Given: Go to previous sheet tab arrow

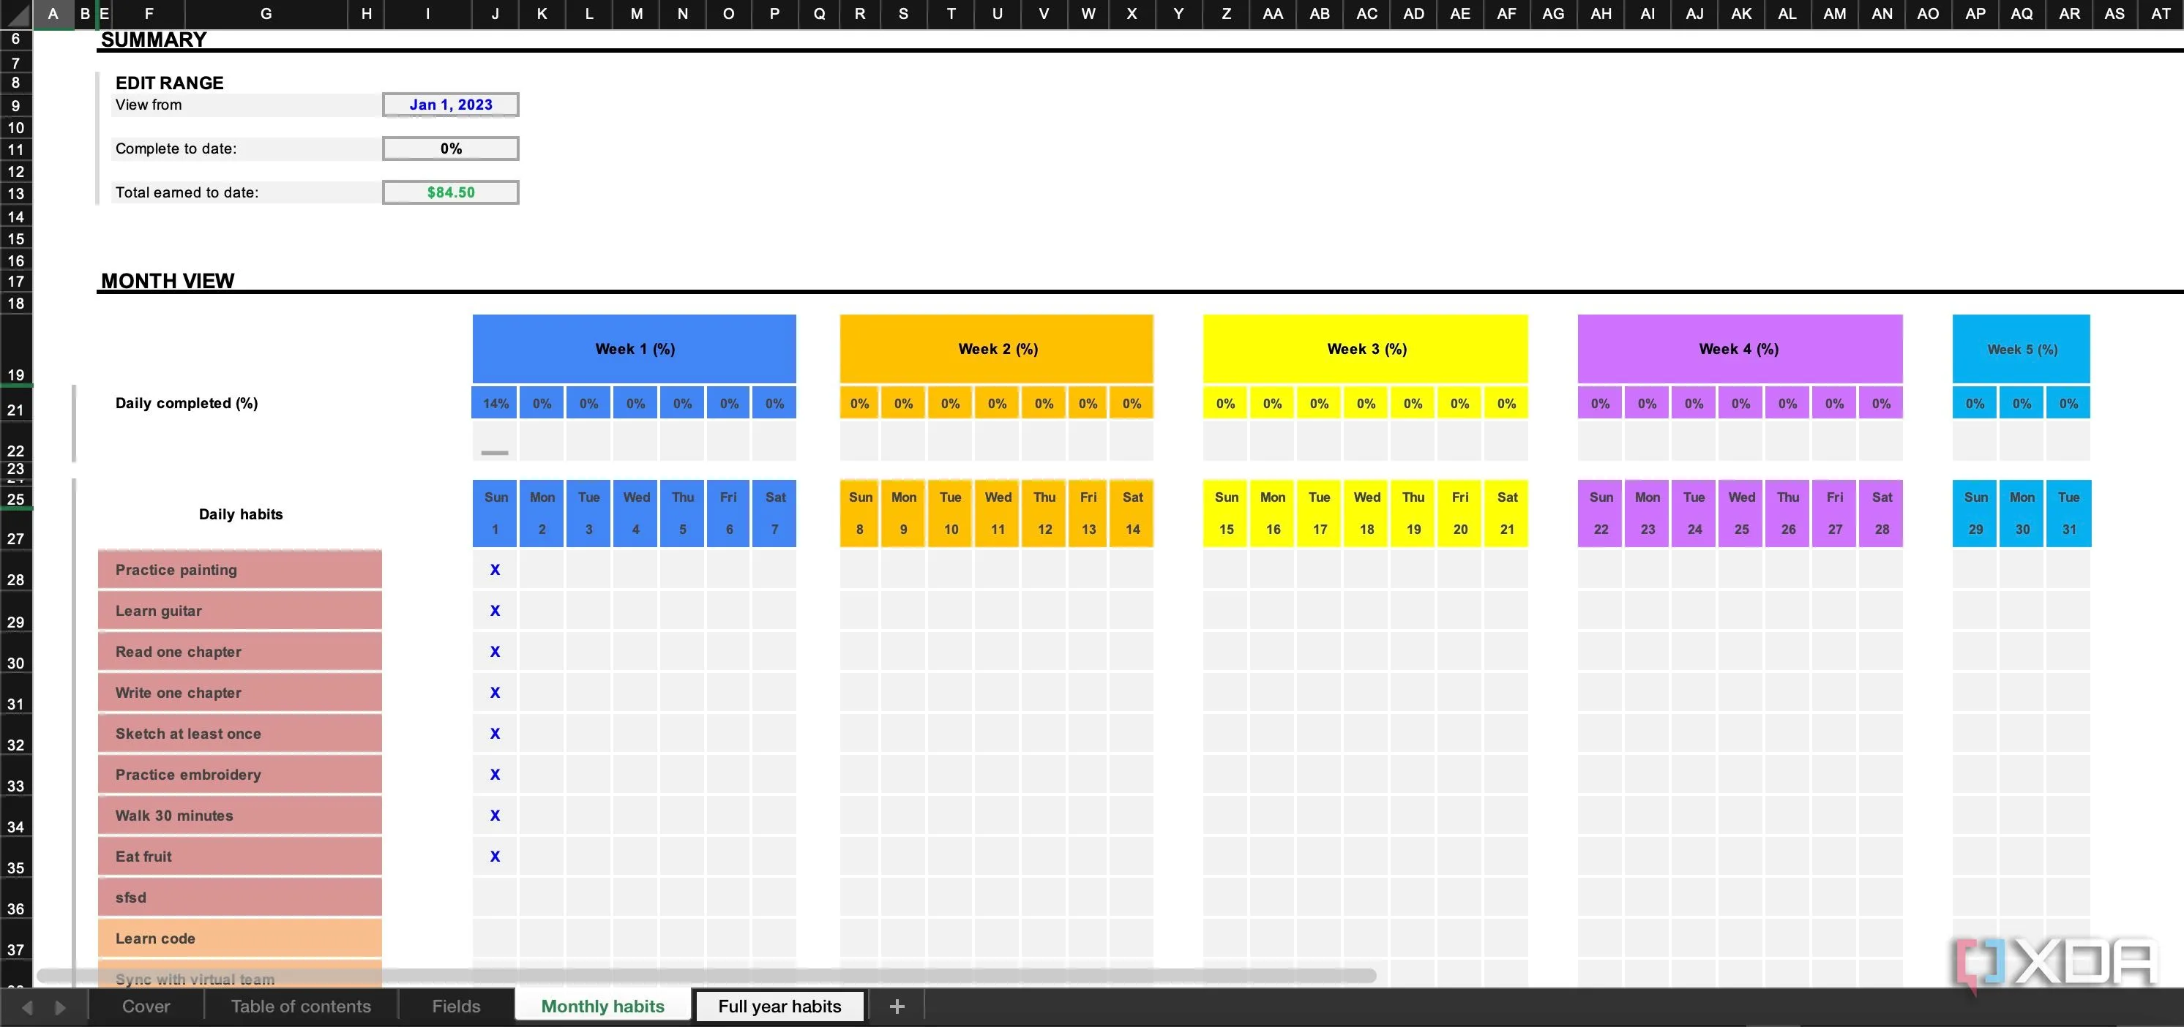Looking at the screenshot, I should pyautogui.click(x=26, y=1007).
